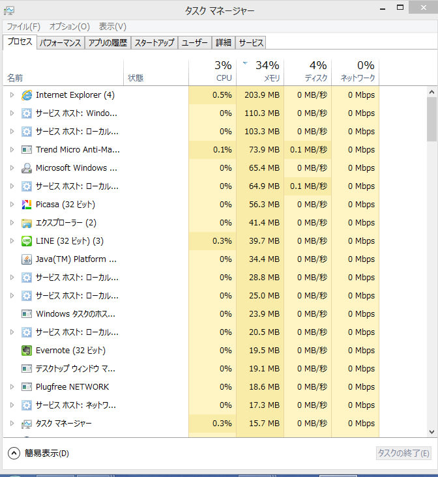Click the scrollbar up arrow

pos(431,92)
